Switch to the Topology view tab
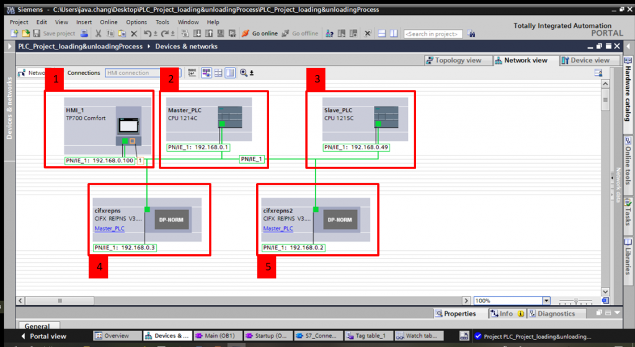Image resolution: width=635 pixels, height=347 pixels. tap(453, 60)
